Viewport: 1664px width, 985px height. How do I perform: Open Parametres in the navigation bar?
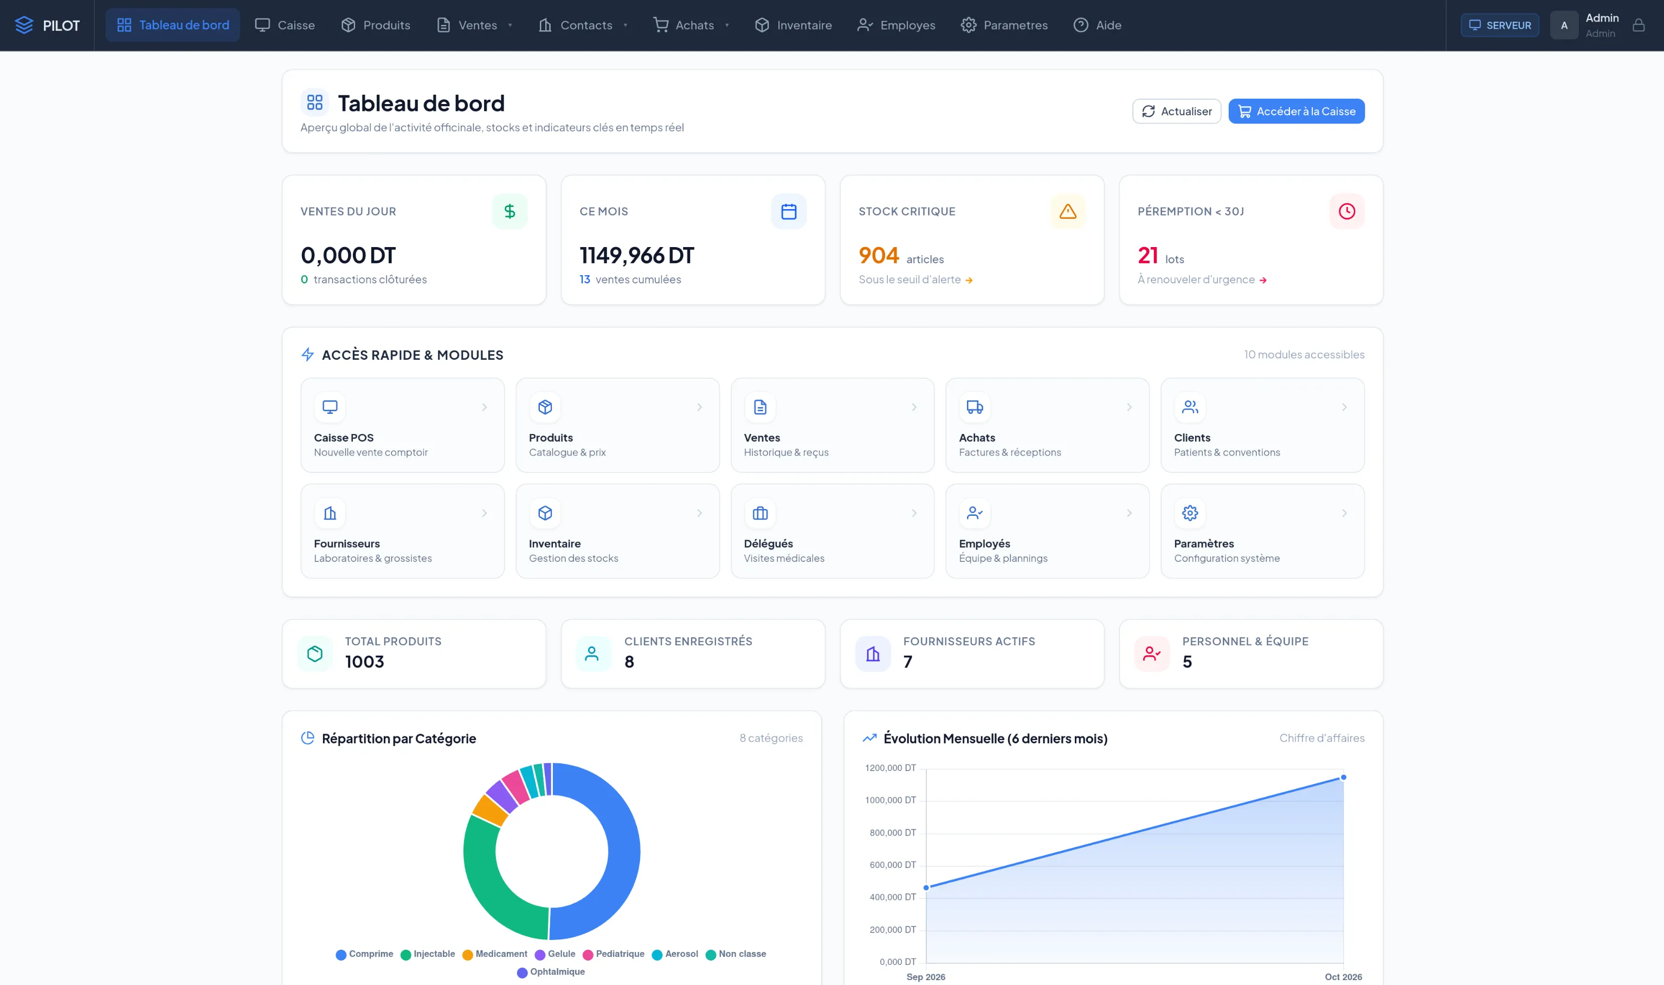[1004, 25]
